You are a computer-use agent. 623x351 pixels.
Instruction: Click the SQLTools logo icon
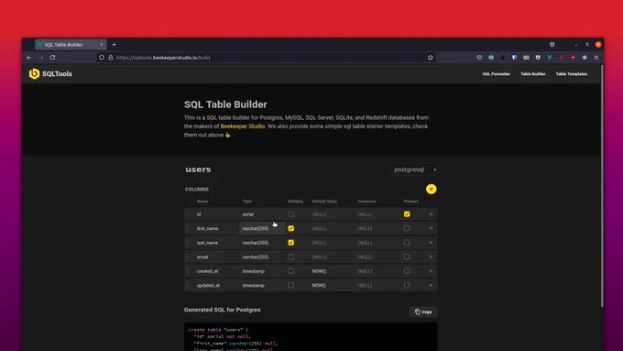(x=34, y=73)
